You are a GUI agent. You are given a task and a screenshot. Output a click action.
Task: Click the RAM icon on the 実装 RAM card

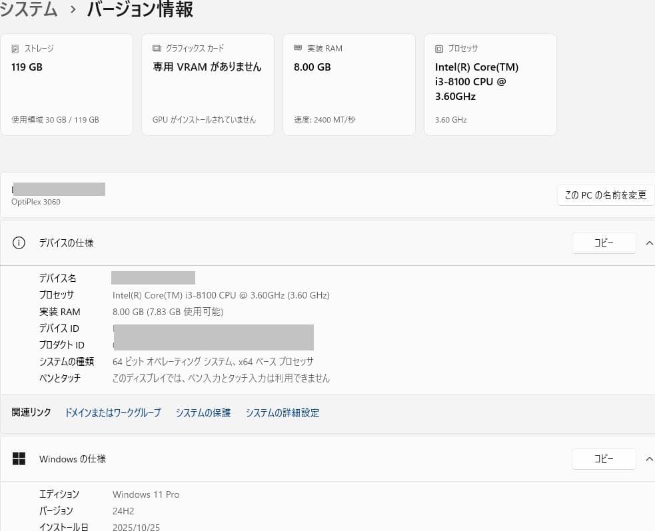coord(298,48)
